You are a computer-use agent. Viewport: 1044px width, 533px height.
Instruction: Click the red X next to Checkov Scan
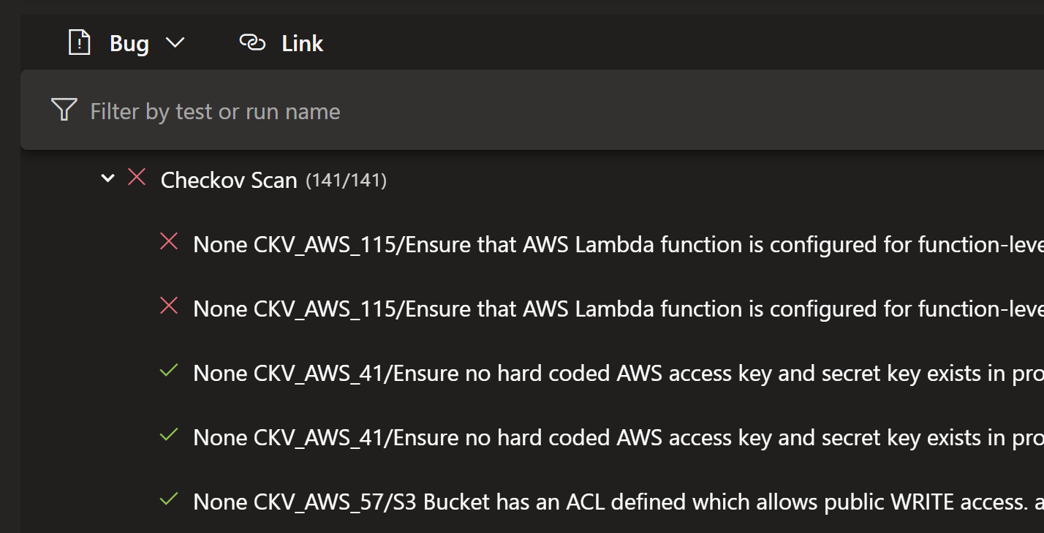coord(137,178)
